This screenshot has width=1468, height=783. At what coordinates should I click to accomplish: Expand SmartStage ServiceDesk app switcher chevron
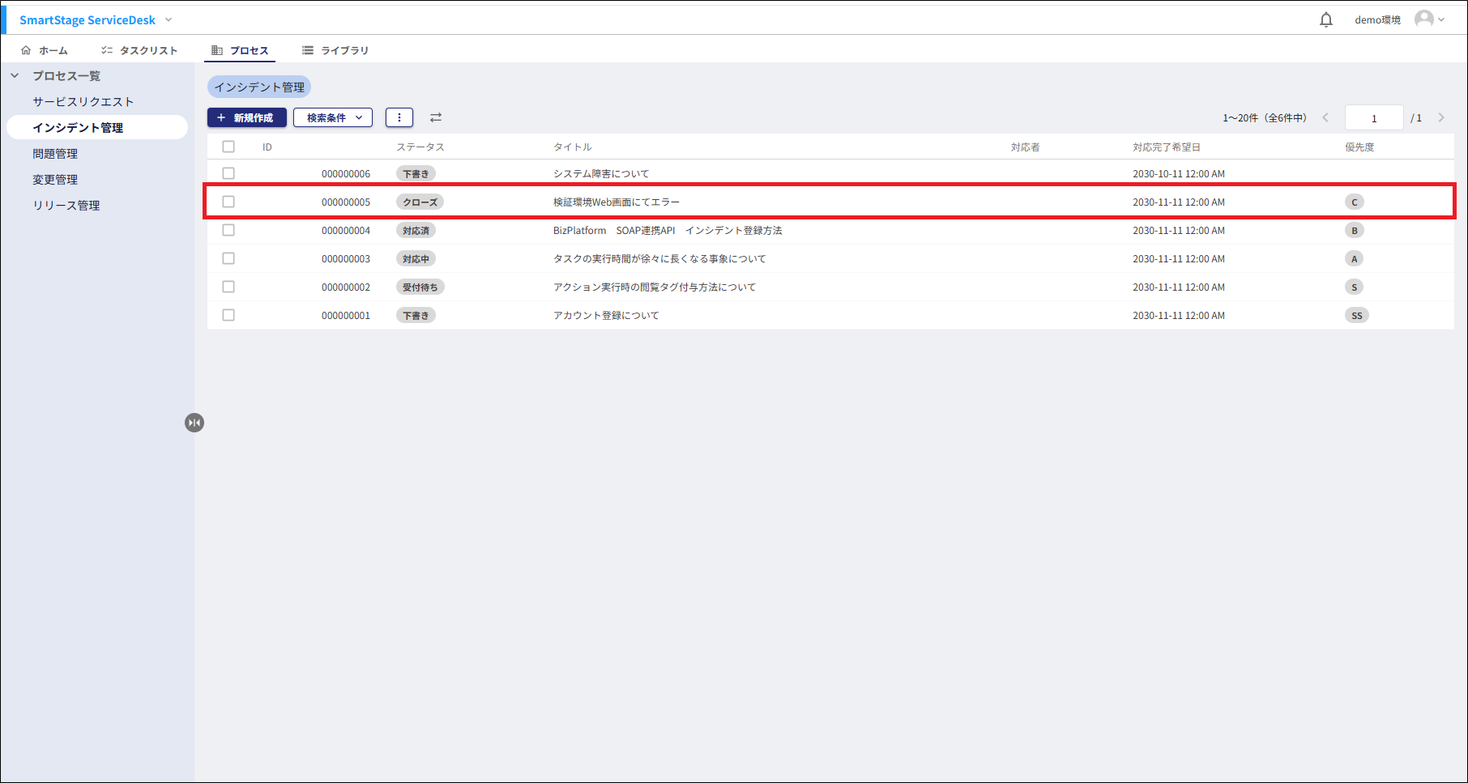tap(169, 19)
